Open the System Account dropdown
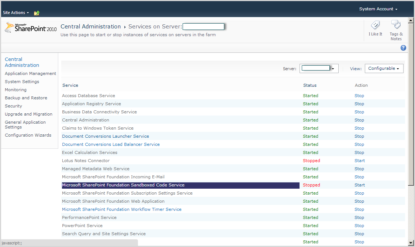The image size is (415, 247). pos(378,9)
